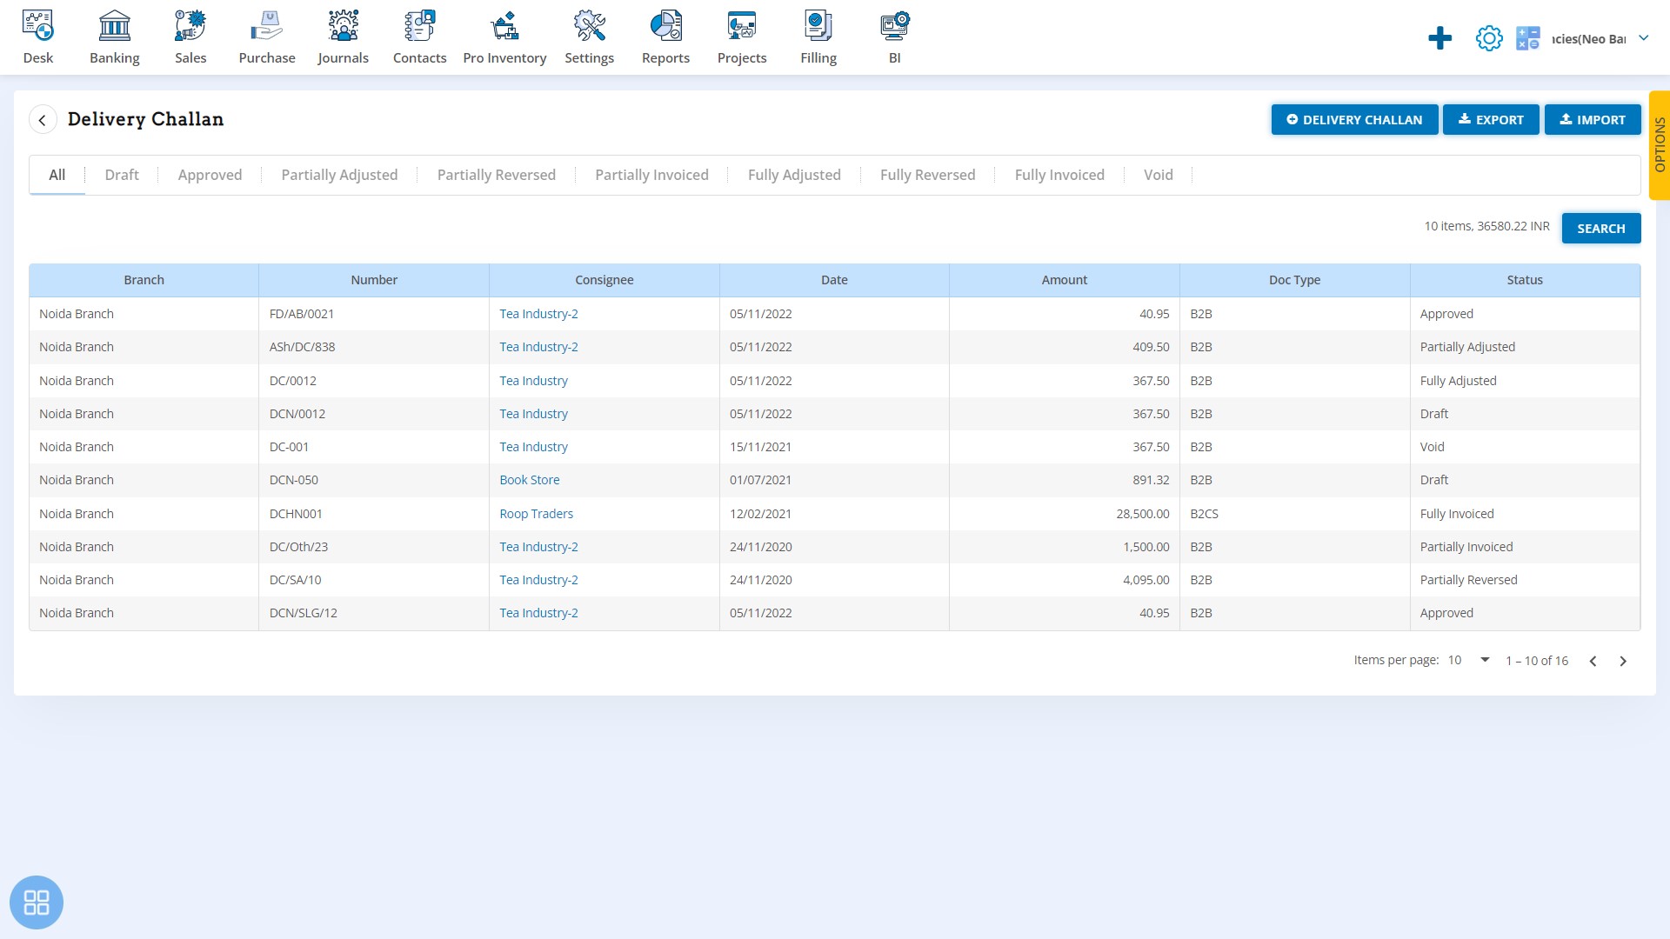Toggle the Void status filter
This screenshot has width=1670, height=939.
1158,174
